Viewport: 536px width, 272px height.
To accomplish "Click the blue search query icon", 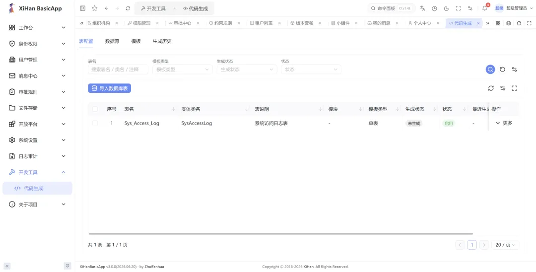I will coord(490,69).
